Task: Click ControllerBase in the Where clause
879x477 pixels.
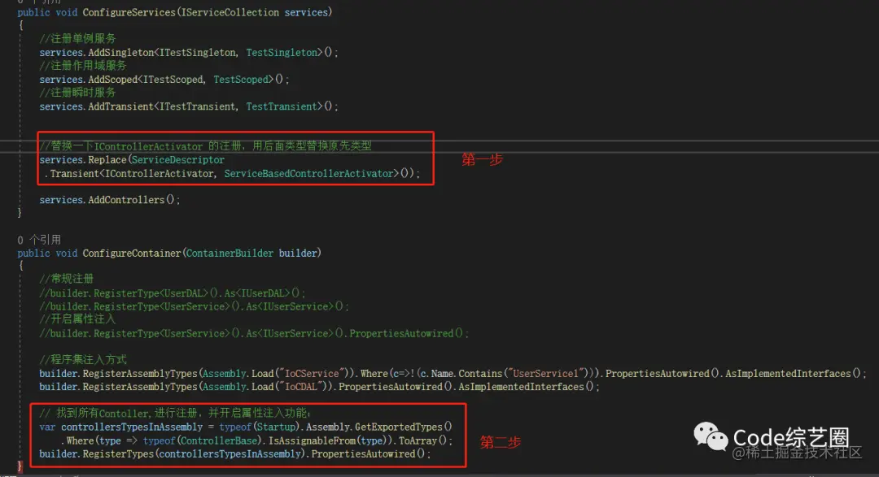Action: (218, 440)
